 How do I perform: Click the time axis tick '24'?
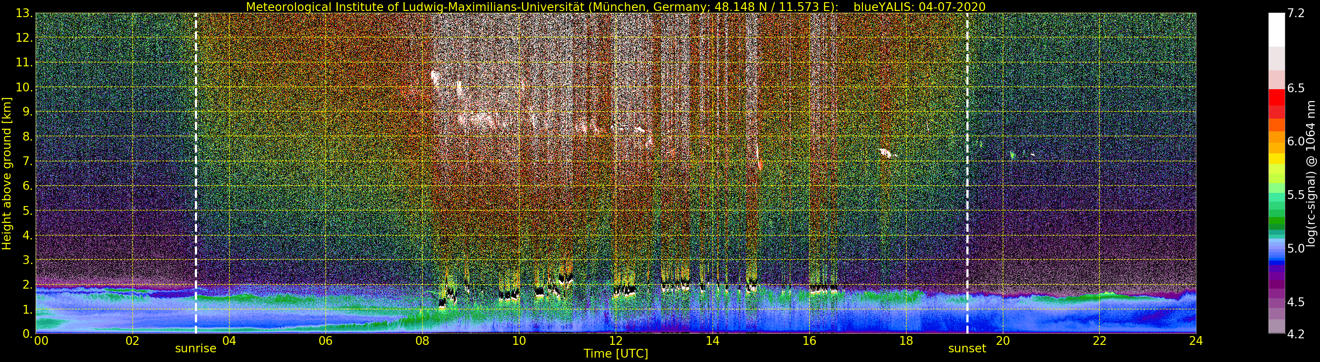[x=1196, y=340]
